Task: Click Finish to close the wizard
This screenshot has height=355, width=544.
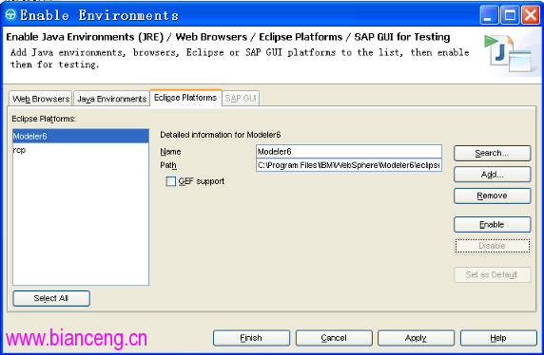Action: tap(251, 338)
